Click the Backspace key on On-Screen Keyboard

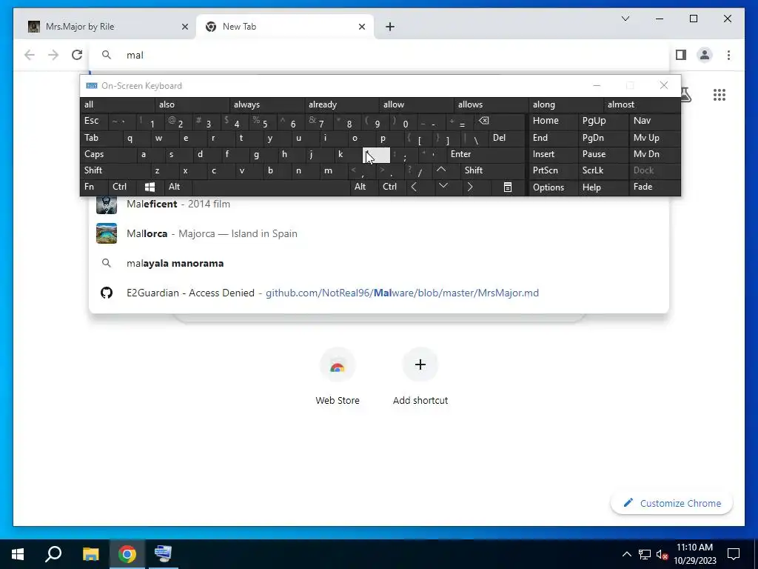(500, 121)
